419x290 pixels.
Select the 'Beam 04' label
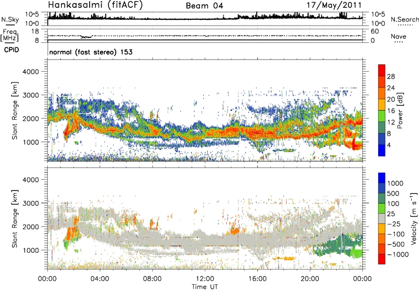click(x=204, y=6)
